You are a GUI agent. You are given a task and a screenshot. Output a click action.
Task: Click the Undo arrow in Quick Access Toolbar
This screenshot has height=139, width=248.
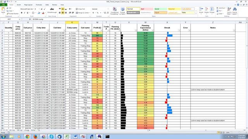(x=7, y=2)
